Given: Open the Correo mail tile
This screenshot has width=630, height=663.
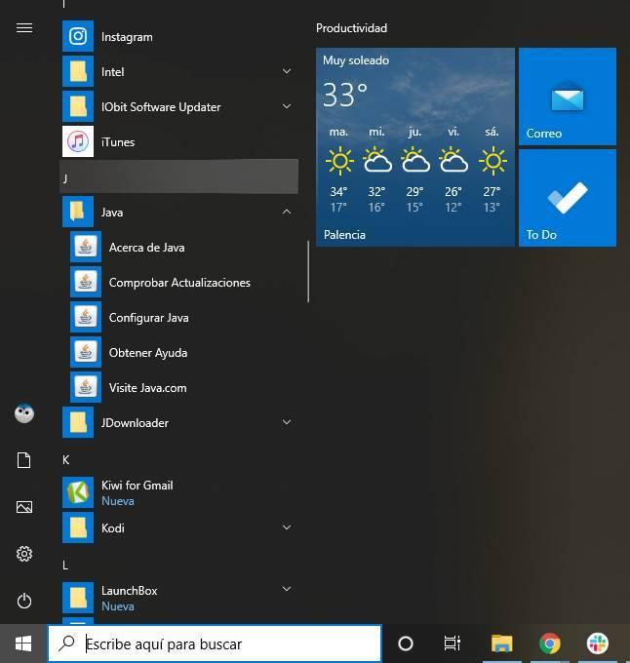Looking at the screenshot, I should 568,97.
